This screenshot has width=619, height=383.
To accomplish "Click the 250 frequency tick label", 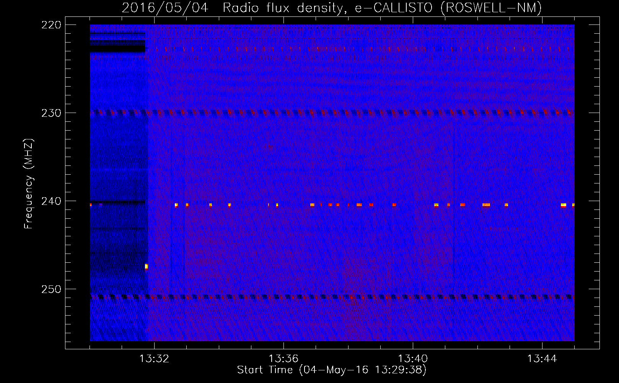I will pos(51,289).
